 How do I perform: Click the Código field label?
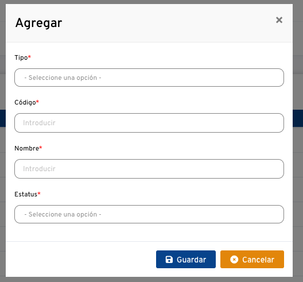25,102
